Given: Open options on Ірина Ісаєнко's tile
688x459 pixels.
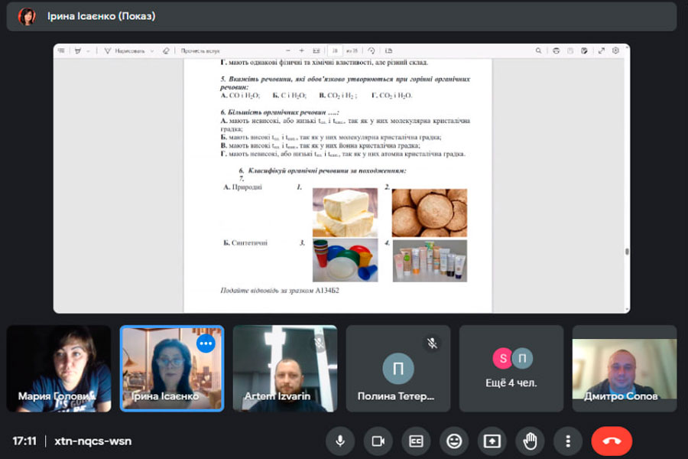Looking at the screenshot, I should 206,344.
